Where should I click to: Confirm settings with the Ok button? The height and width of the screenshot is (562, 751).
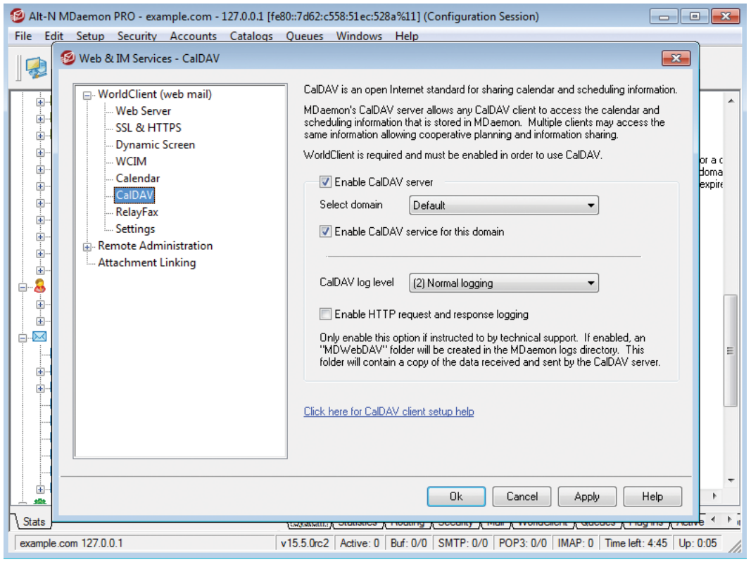456,497
